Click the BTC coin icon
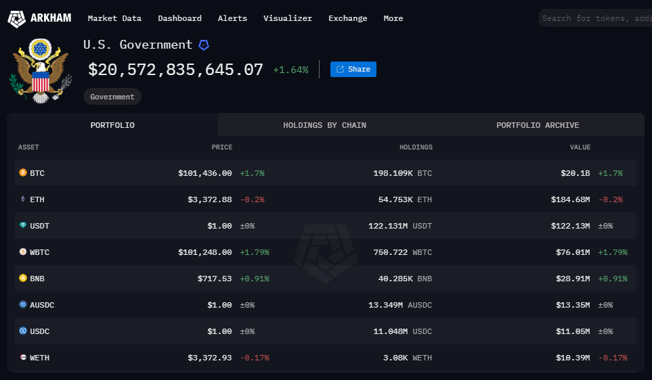This screenshot has height=380, width=652. (x=22, y=173)
